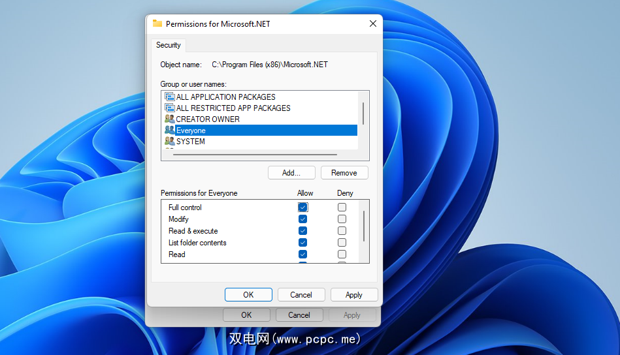This screenshot has width=620, height=355.
Task: Uncheck Allow for Read & execute
Action: coord(302,230)
